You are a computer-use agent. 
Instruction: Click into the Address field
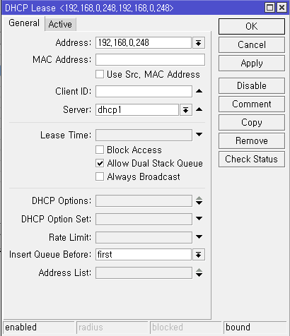click(144, 43)
